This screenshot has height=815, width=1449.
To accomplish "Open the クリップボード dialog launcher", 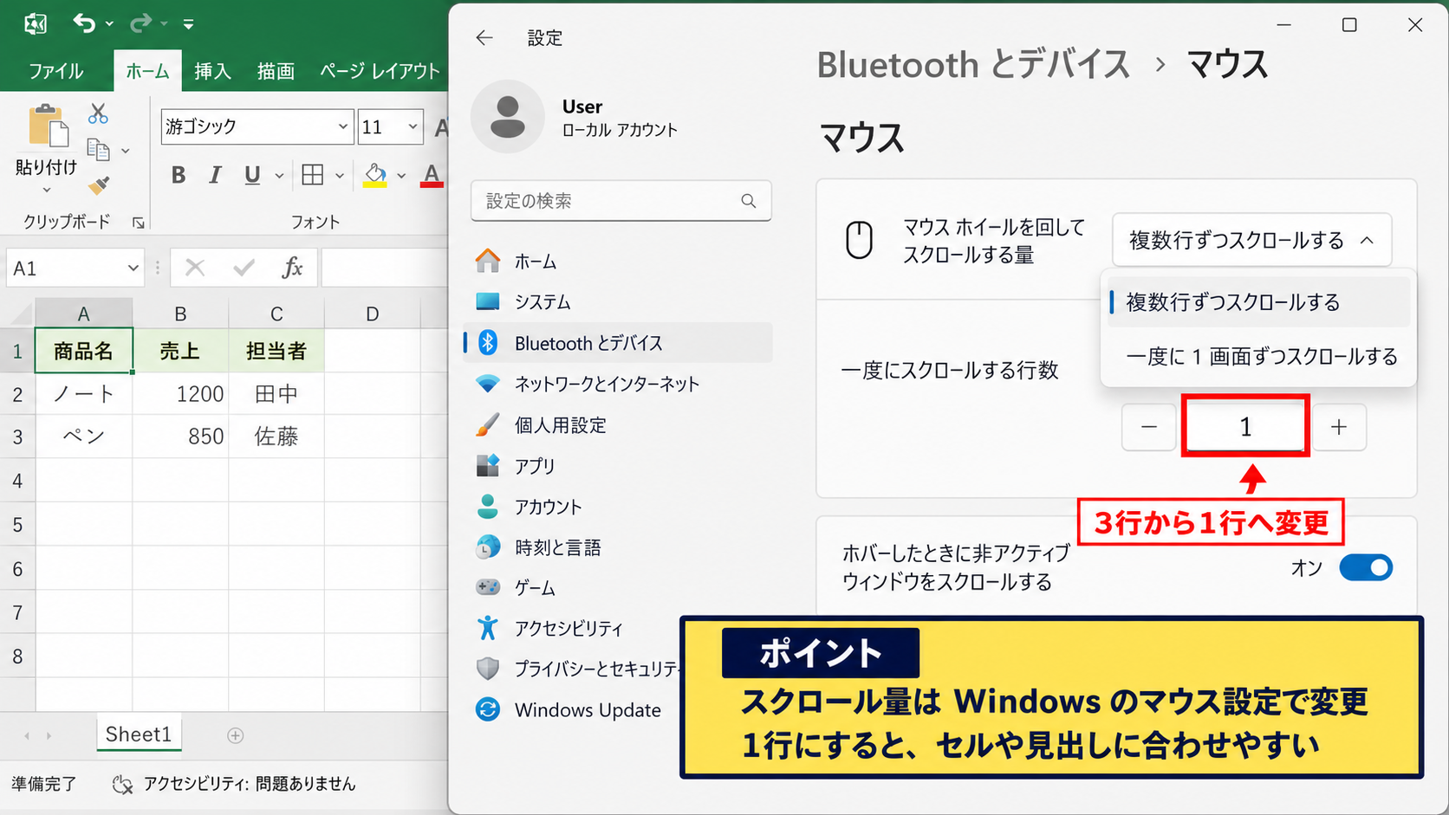I will 138,223.
